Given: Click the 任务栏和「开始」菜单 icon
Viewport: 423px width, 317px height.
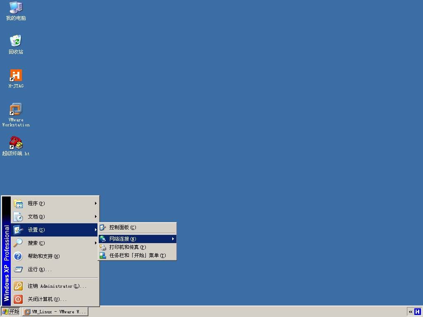Looking at the screenshot, I should click(x=103, y=255).
